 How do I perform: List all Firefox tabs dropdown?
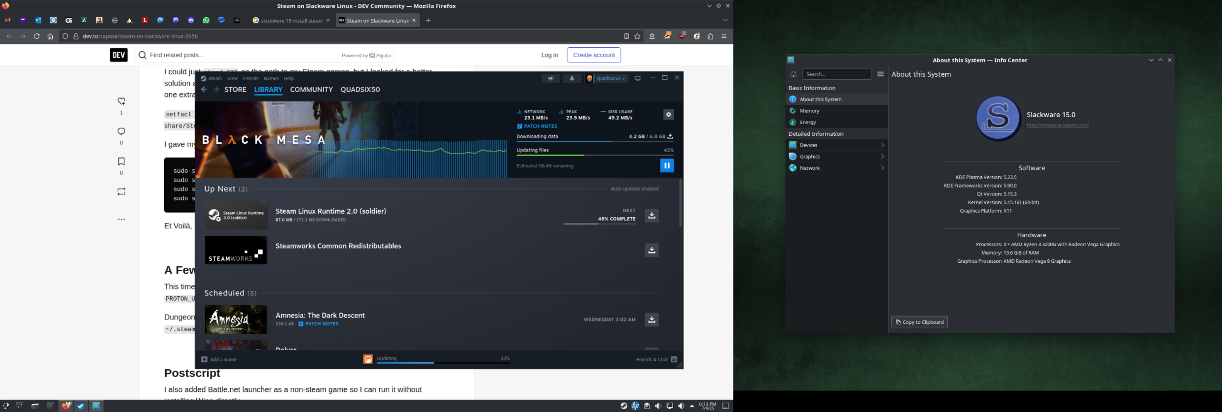[725, 21]
